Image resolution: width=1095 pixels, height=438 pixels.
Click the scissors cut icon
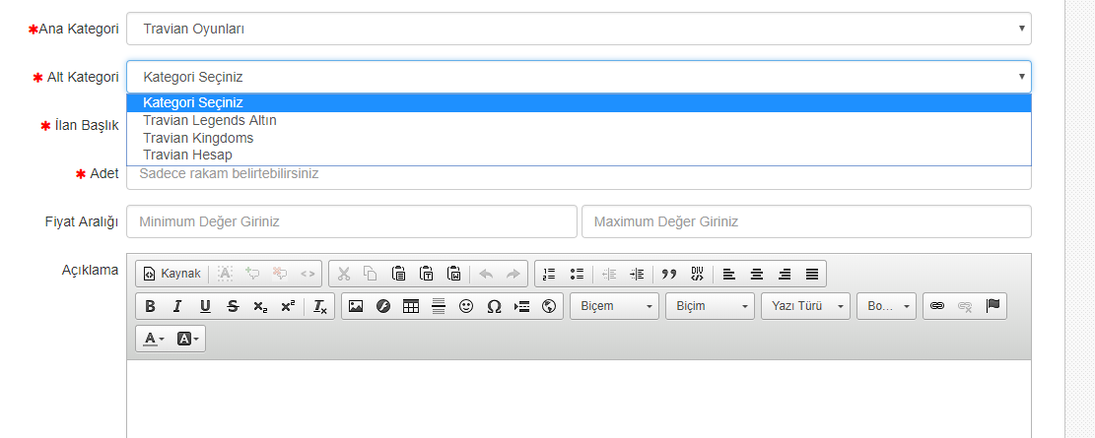coord(343,274)
